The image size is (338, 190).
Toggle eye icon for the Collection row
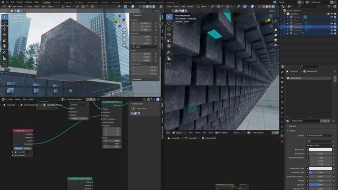coord(332,14)
